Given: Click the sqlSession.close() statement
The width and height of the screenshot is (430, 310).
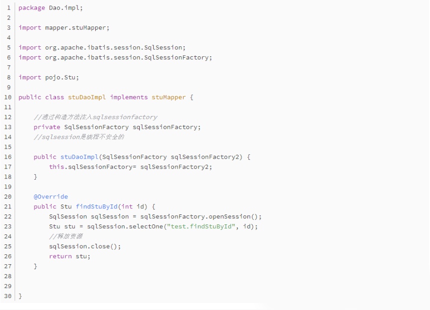Looking at the screenshot, I should tap(85, 246).
